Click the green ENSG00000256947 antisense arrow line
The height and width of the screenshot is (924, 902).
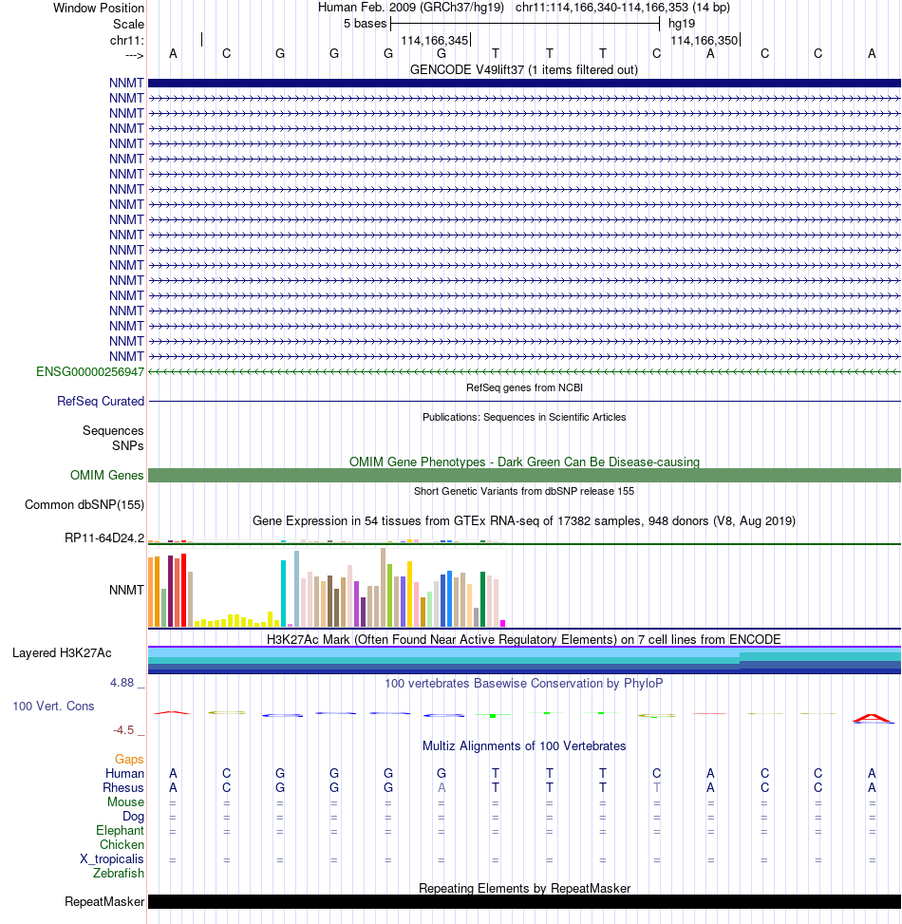coord(524,372)
